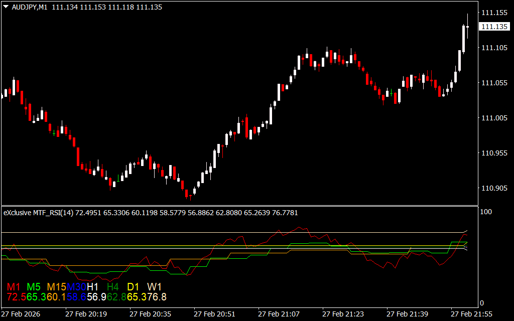This screenshot has width=514, height=321.
Task: Click the 27 Feb 20:51 time label
Action: [x=215, y=314]
